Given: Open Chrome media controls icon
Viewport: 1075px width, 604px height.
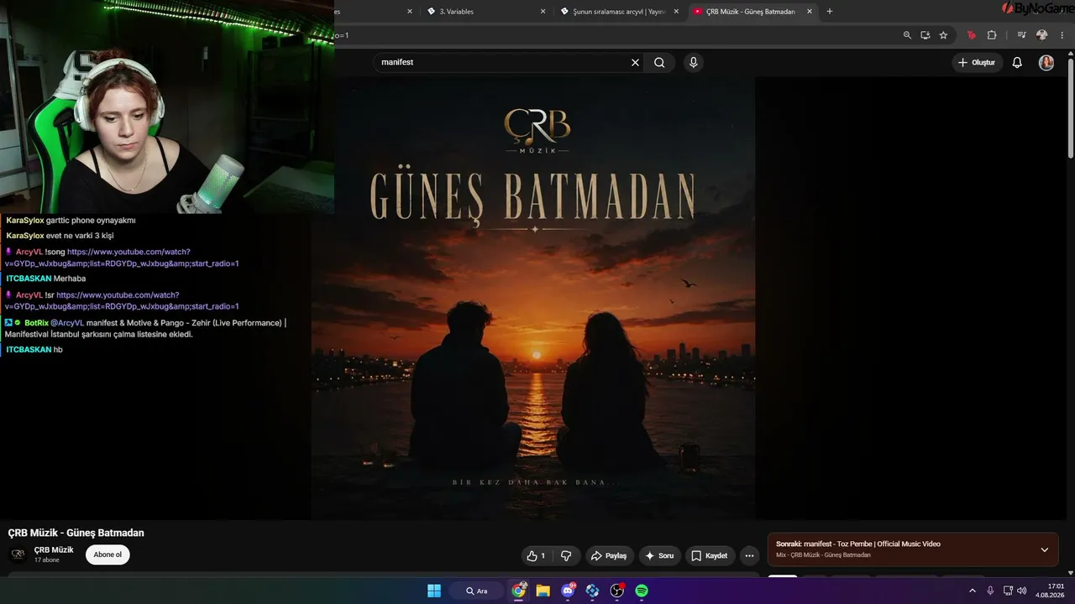Looking at the screenshot, I should point(1021,35).
